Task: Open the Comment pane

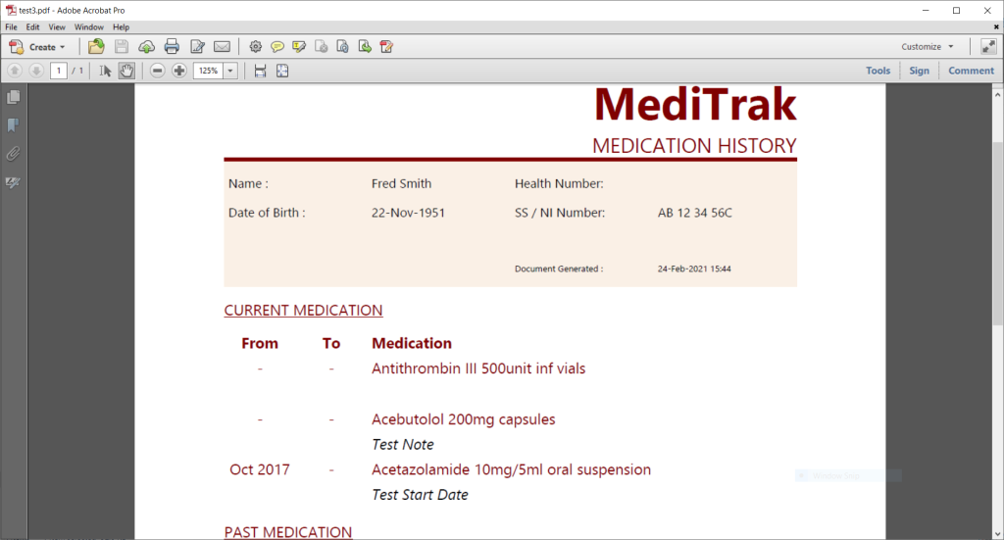Action: coord(971,71)
